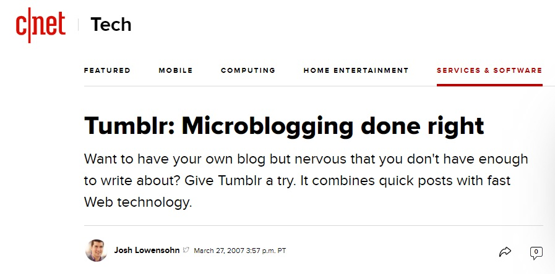Click the 'Web technology.' line of the summary
555x274 pixels.
coord(138,202)
